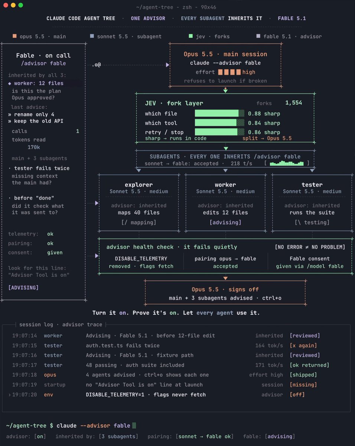Click the 'rename only 4' advice line
The height and width of the screenshot is (446, 355).
click(31, 114)
